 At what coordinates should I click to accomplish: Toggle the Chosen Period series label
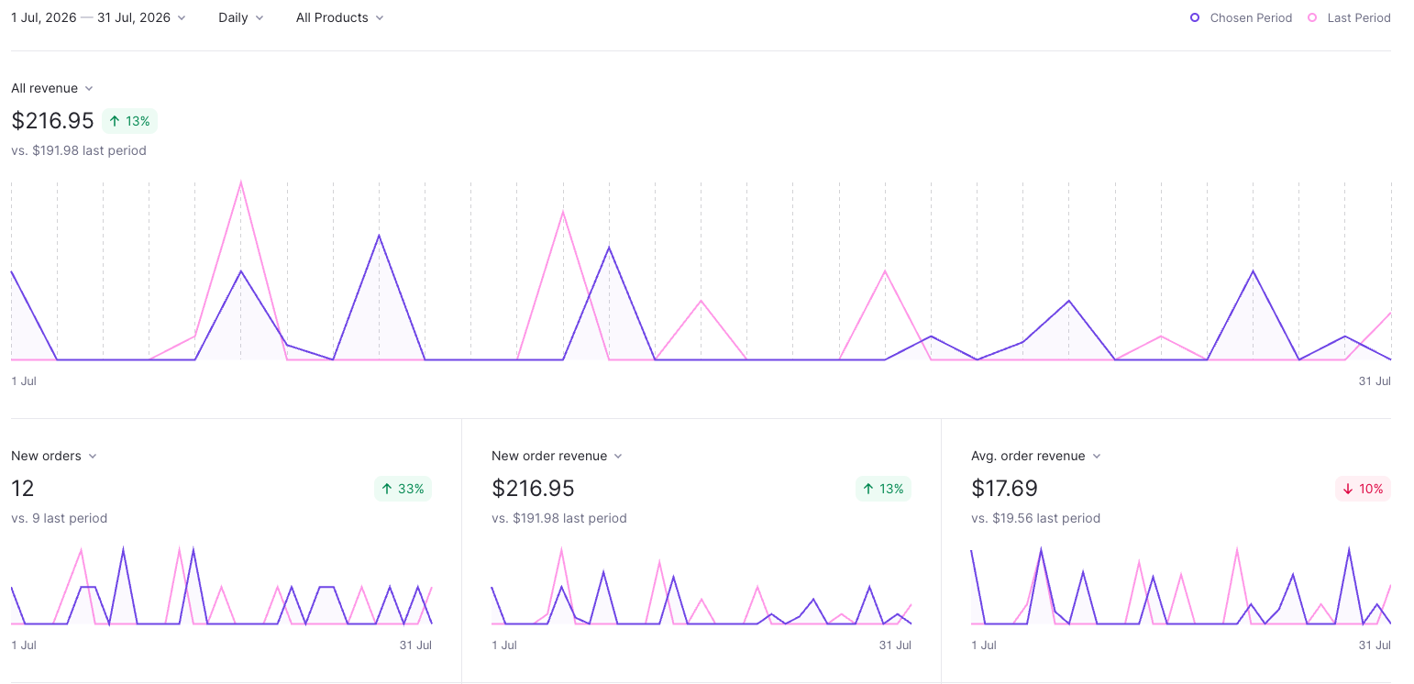point(1251,17)
